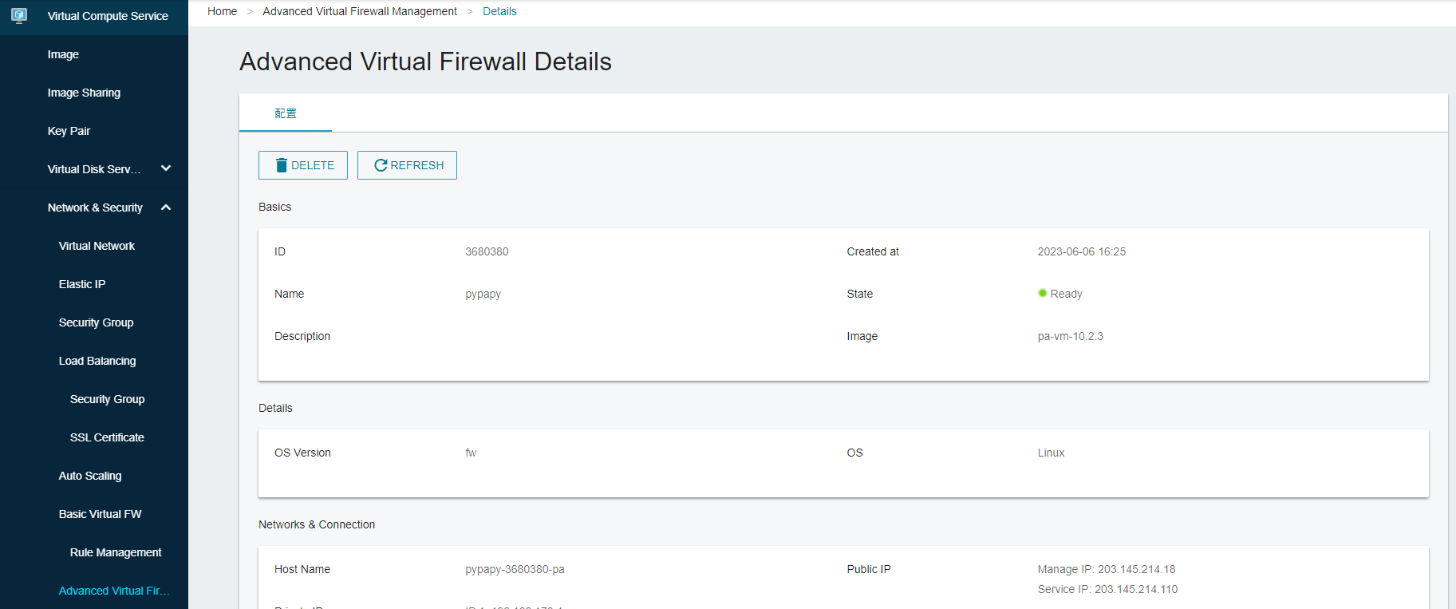Screen dimensions: 1456x609
Task: Click the Description label
Action: click(302, 336)
